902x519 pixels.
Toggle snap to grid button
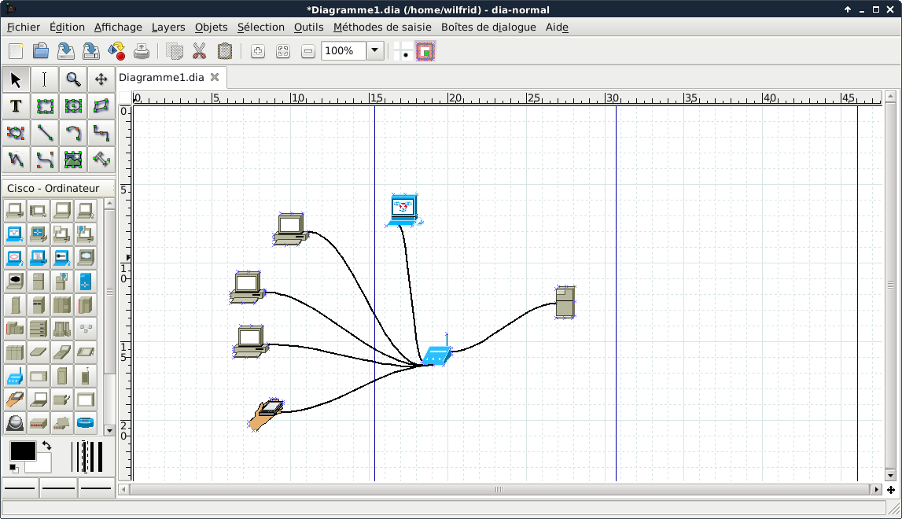(x=403, y=51)
